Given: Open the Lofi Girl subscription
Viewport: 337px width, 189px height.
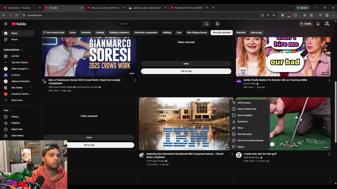Looking at the screenshot, I should (18, 56).
